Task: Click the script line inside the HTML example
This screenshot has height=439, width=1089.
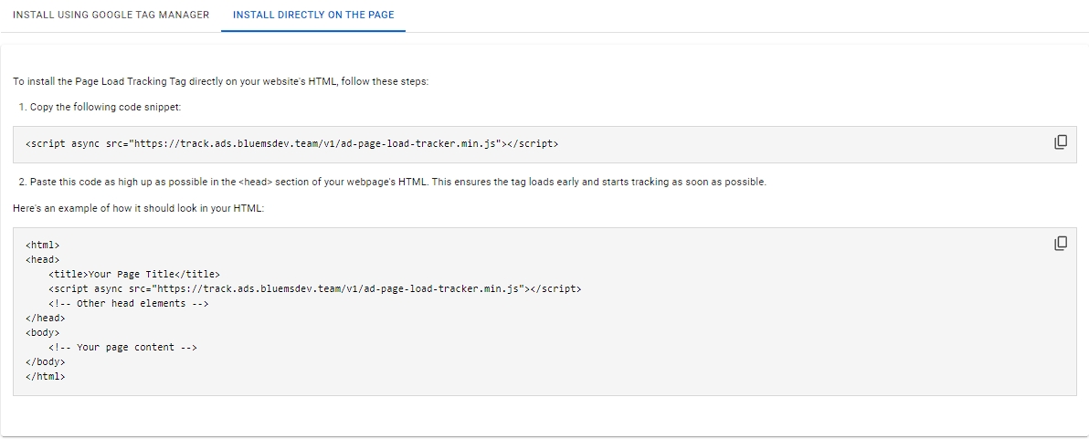Action: coord(314,288)
